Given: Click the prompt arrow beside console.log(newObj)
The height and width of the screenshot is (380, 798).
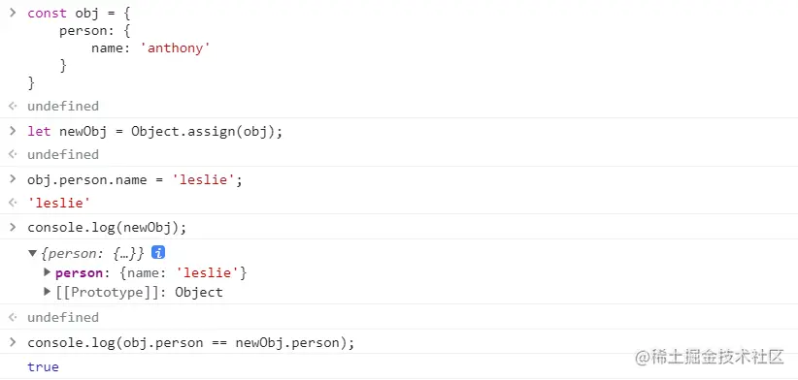Looking at the screenshot, I should point(14,227).
